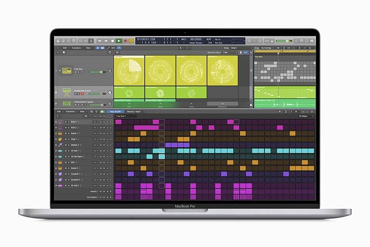370x247 pixels.
Task: Open the Loop Browser icon
Action: tap(306, 41)
